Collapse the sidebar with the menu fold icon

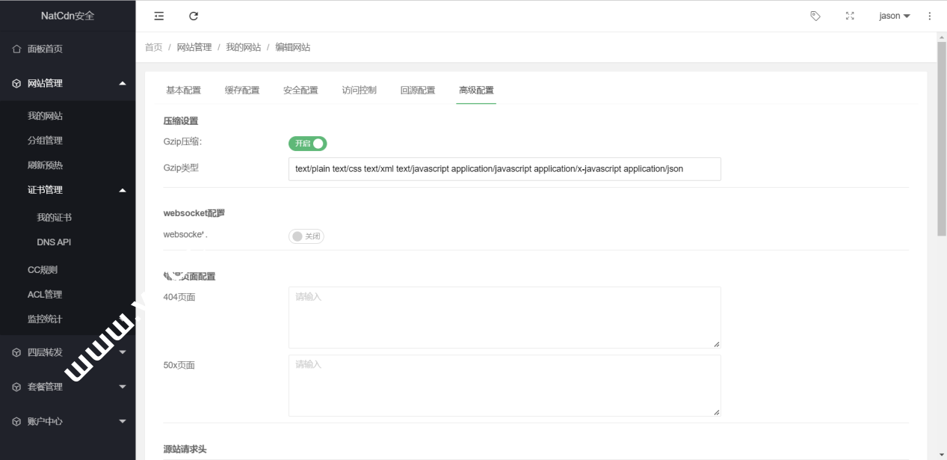point(158,16)
